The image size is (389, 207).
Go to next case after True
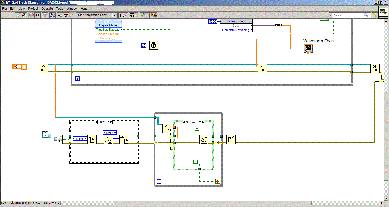(112, 122)
